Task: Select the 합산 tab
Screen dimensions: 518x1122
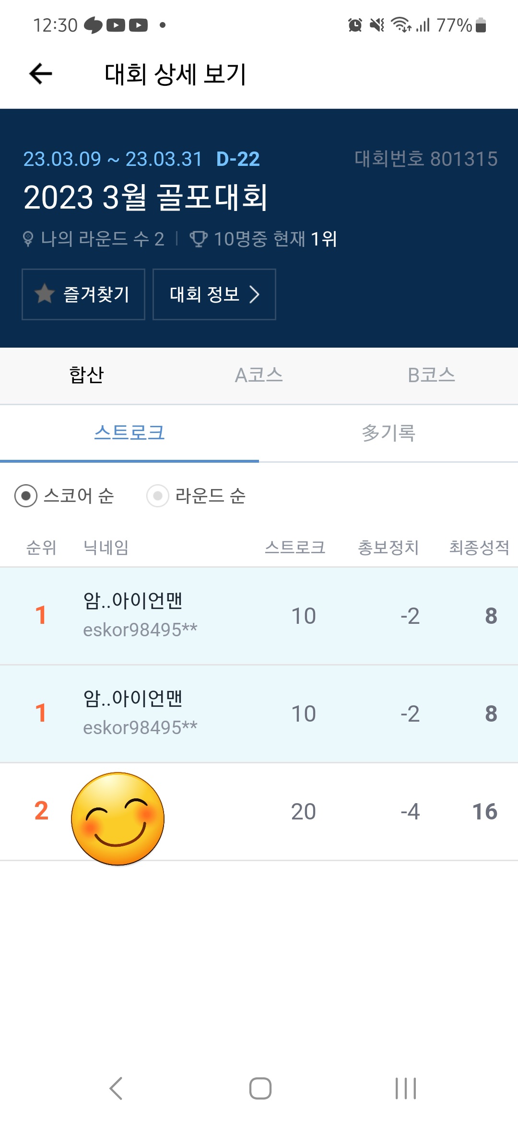Action: pyautogui.click(x=86, y=375)
